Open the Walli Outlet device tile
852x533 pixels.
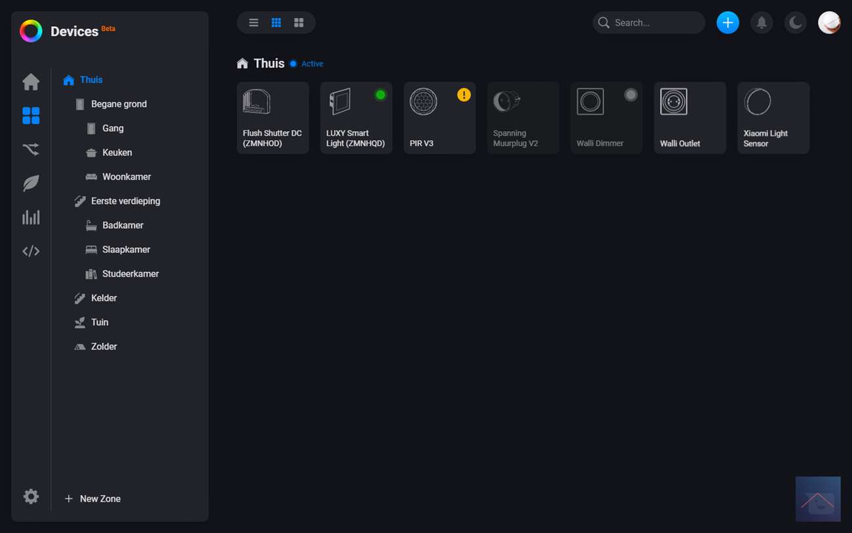689,118
